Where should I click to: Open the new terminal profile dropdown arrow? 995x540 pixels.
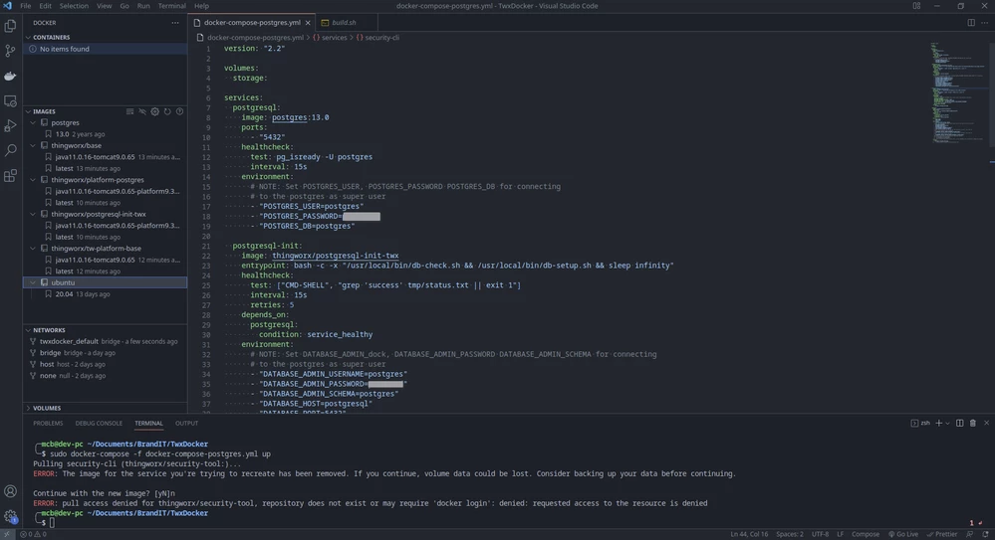pos(948,423)
